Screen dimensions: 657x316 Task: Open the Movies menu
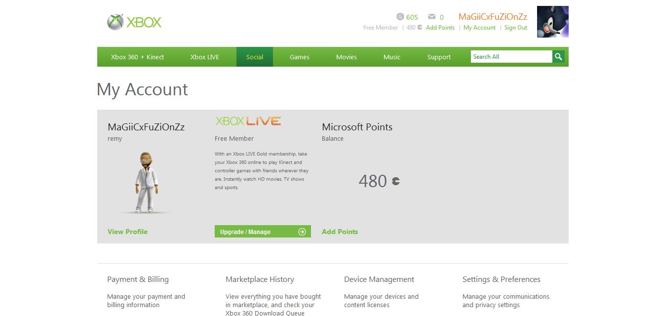[x=347, y=57]
